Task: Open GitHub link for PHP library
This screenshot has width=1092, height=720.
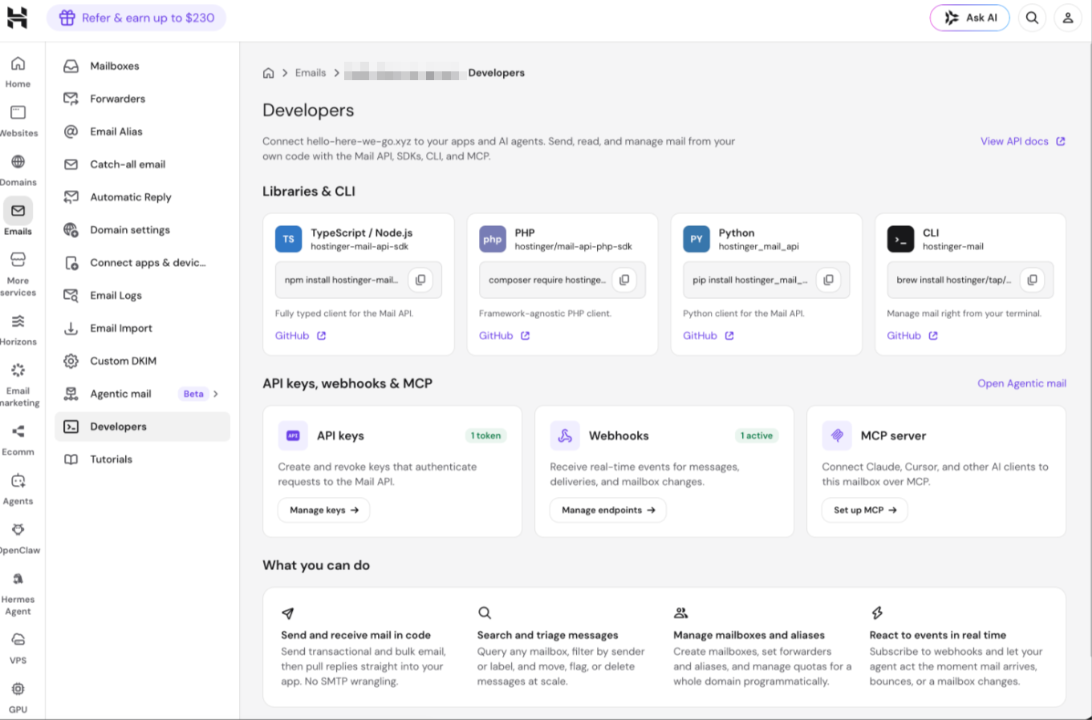Action: coord(504,336)
